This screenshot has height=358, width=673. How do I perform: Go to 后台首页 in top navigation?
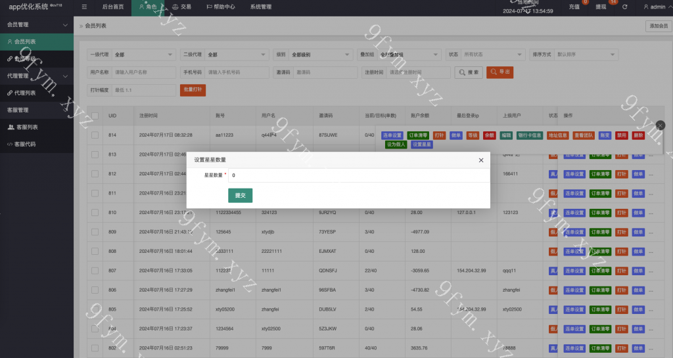(113, 7)
